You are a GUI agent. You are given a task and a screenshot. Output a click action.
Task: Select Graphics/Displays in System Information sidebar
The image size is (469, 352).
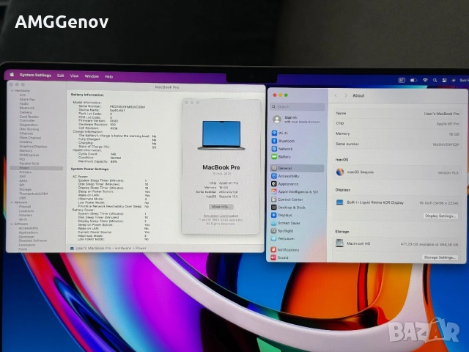coord(33,147)
